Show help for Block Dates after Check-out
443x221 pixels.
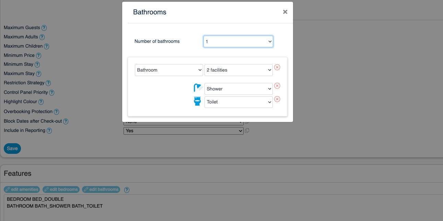click(66, 121)
